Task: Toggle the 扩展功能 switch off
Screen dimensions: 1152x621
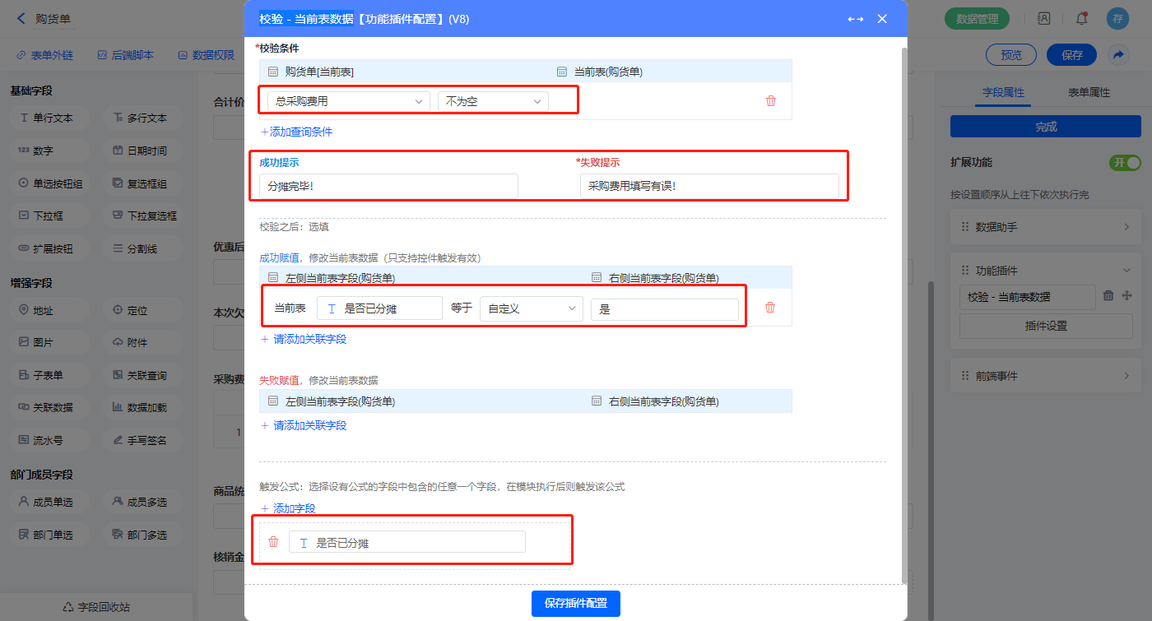Action: click(1125, 163)
